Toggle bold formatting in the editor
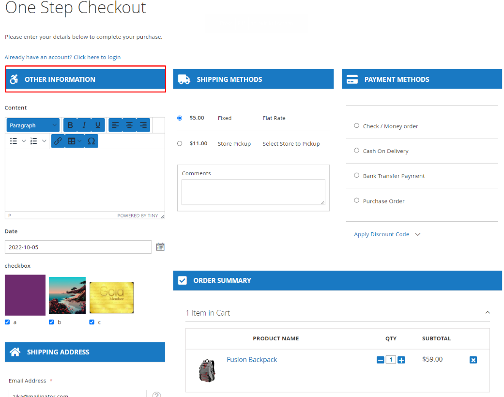The image size is (504, 397). (x=70, y=125)
